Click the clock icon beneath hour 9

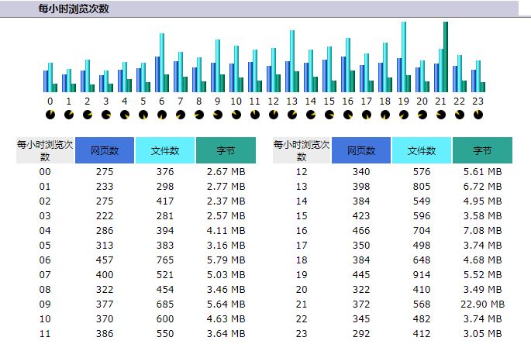click(218, 115)
